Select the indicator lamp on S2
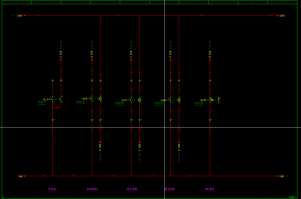 pos(100,99)
